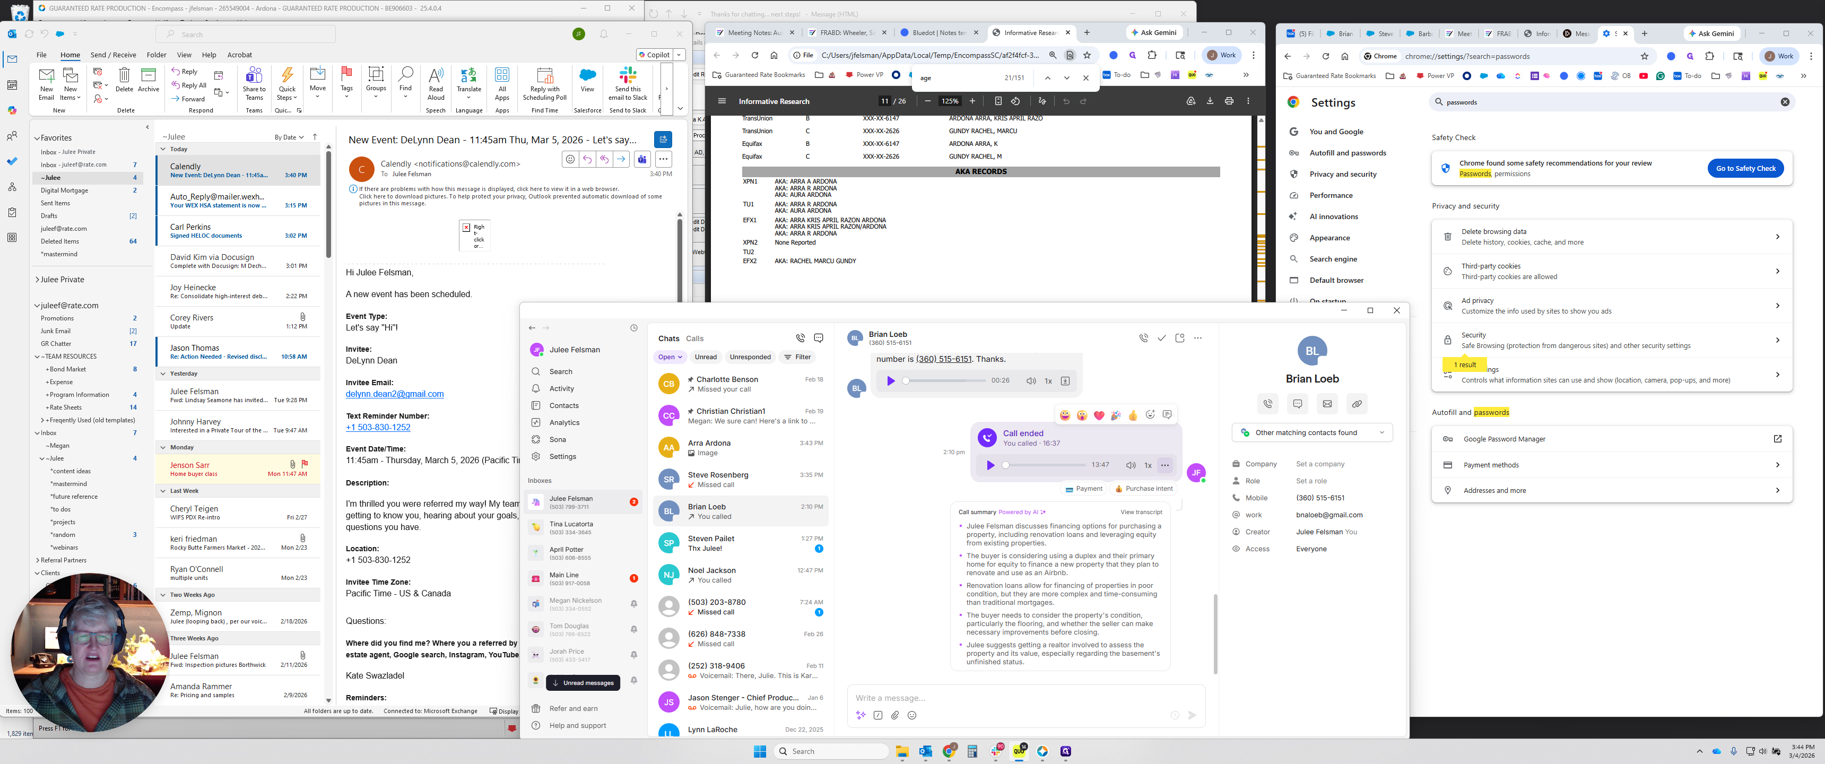Screen dimensions: 1825x764
Task: Click the attach file paperclip icon
Action: click(x=895, y=715)
